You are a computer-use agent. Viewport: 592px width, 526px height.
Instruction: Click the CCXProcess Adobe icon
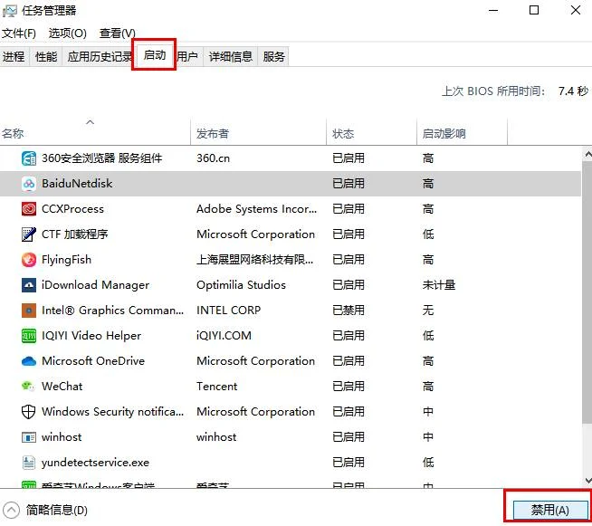coord(27,209)
